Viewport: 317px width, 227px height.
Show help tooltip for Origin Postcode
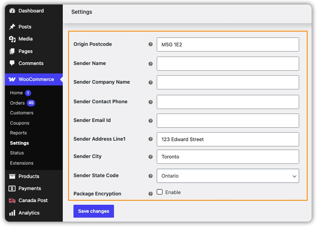(150, 44)
